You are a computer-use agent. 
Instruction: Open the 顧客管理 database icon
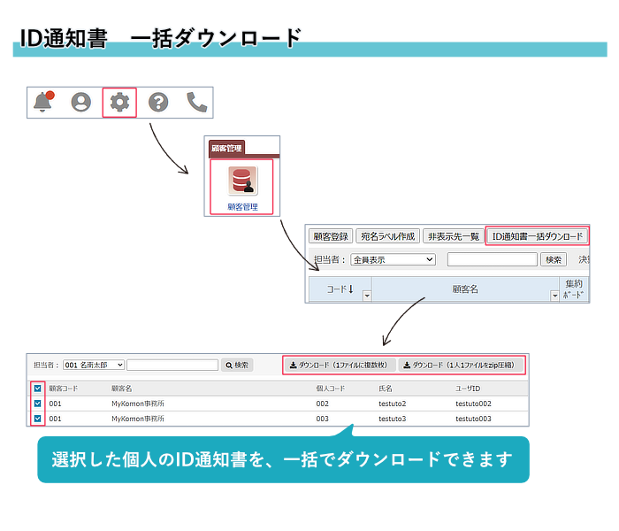coord(241,181)
